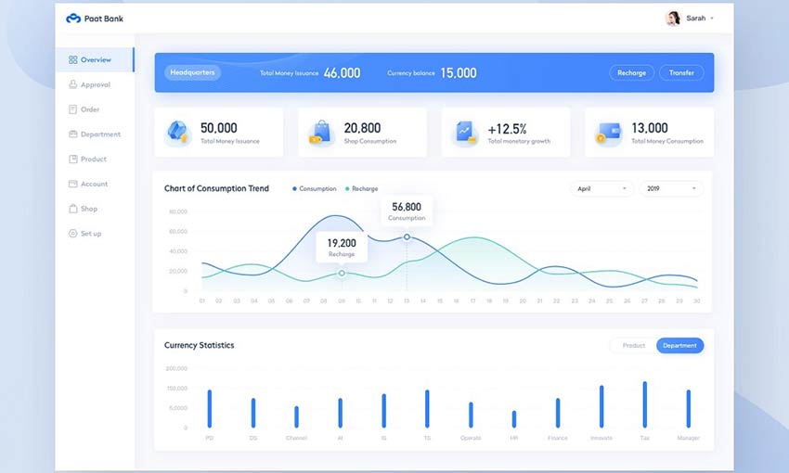Screen dimensions: 789x473
Task: Click the Shop bag icon in sidebar
Action: (x=72, y=209)
